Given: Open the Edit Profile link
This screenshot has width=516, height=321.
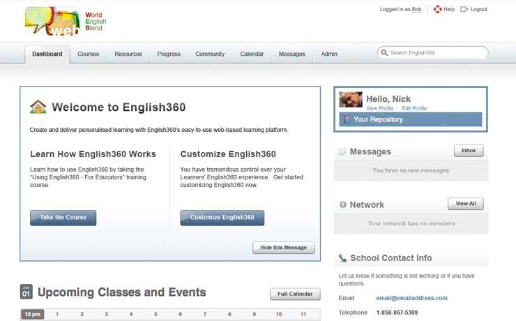Looking at the screenshot, I should coord(414,109).
